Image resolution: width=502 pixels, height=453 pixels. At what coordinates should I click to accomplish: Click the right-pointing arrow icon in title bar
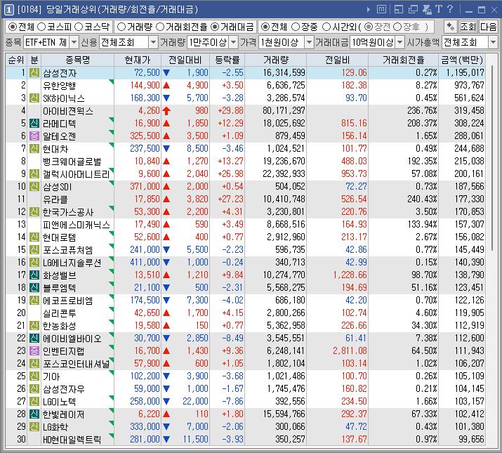[369, 10]
